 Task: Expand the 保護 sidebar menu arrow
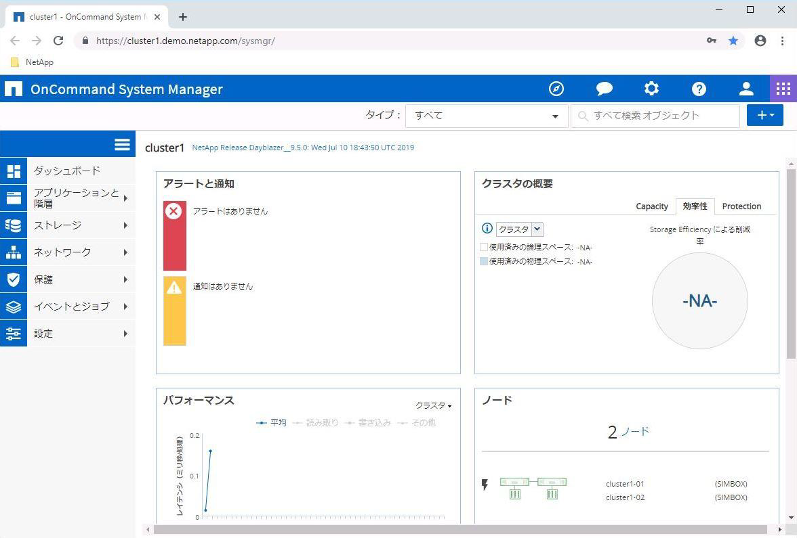(125, 279)
